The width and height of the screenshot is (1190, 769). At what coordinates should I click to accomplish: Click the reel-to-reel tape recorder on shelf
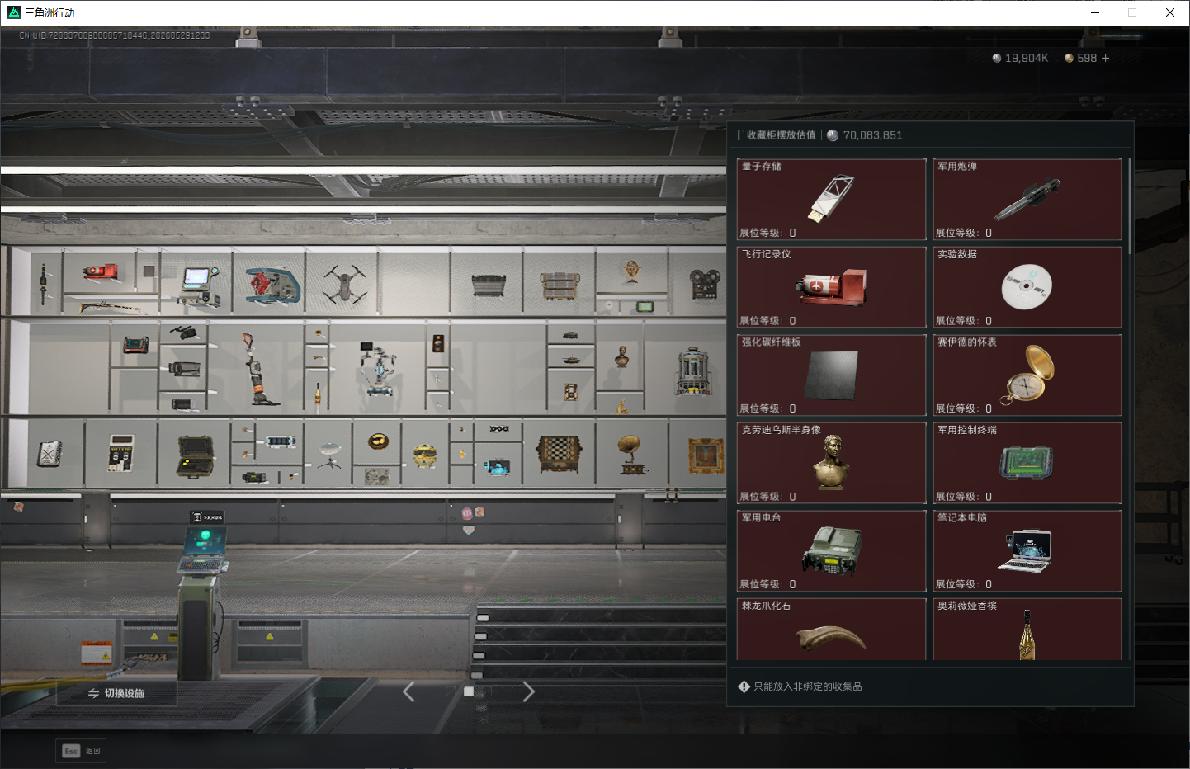tap(705, 285)
